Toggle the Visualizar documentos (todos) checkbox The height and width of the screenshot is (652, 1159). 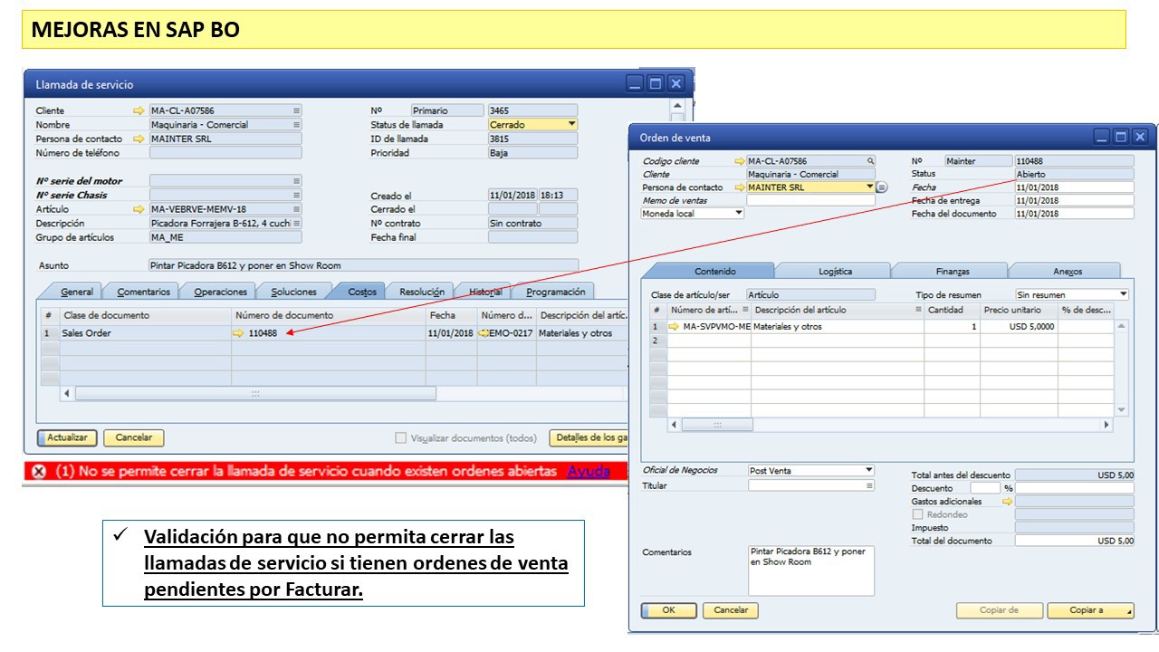coord(400,438)
